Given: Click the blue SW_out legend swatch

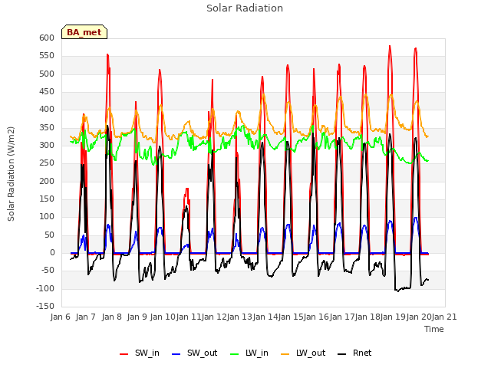Looking at the screenshot, I should [176, 354].
